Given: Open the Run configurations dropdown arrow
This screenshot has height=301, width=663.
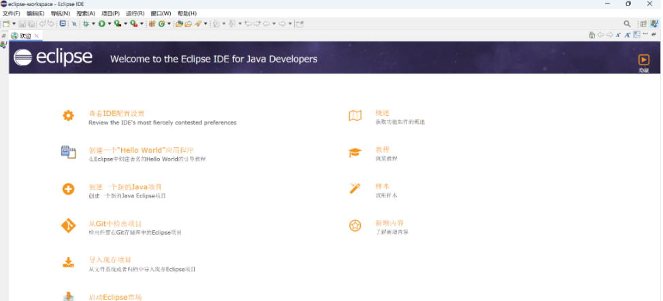Looking at the screenshot, I should click(110, 24).
